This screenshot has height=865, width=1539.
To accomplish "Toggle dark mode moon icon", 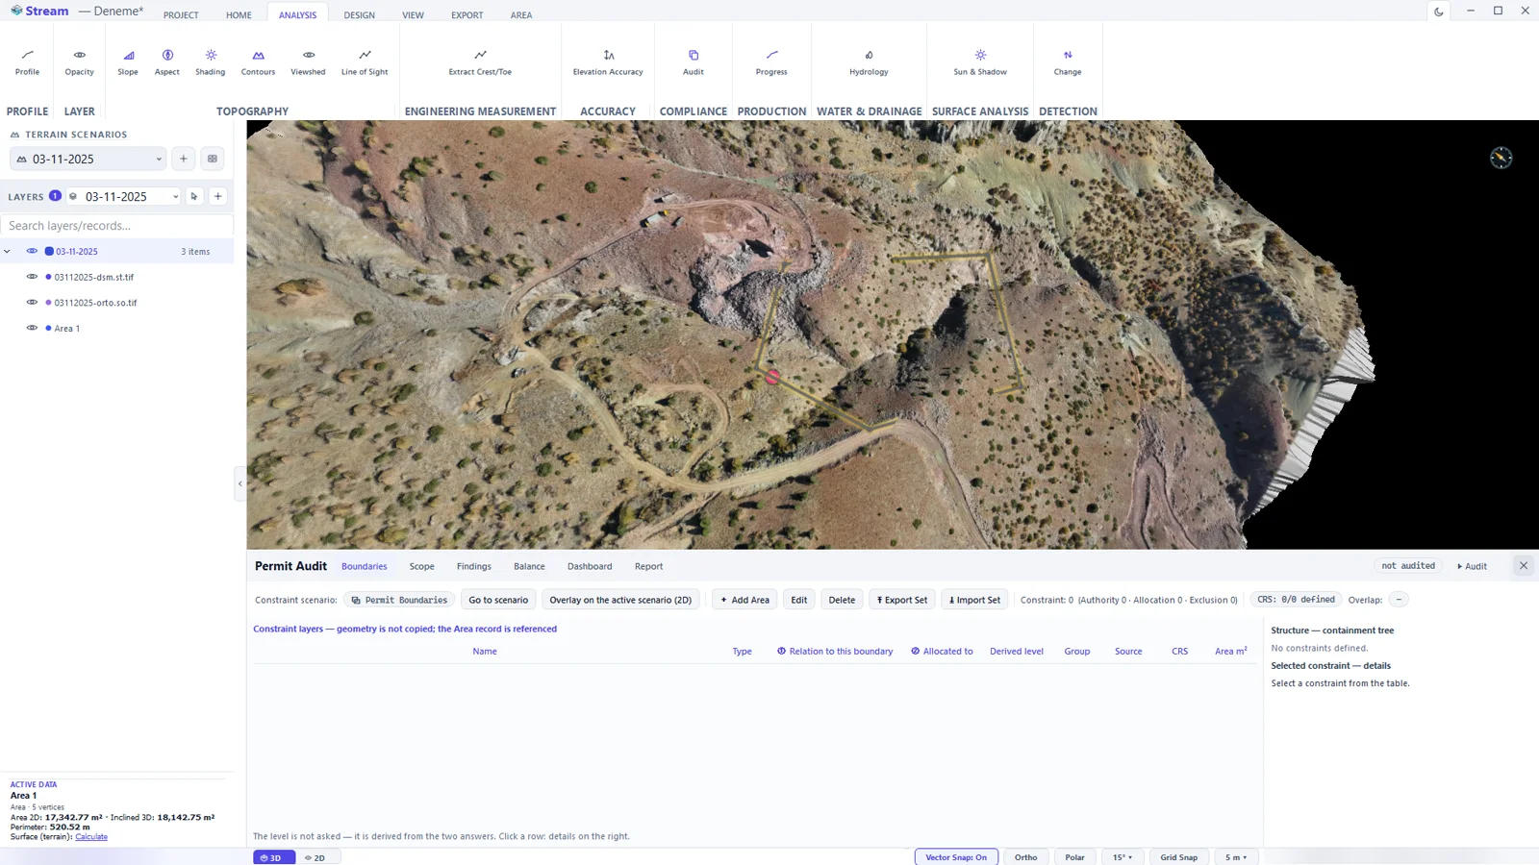I will 1439,12.
